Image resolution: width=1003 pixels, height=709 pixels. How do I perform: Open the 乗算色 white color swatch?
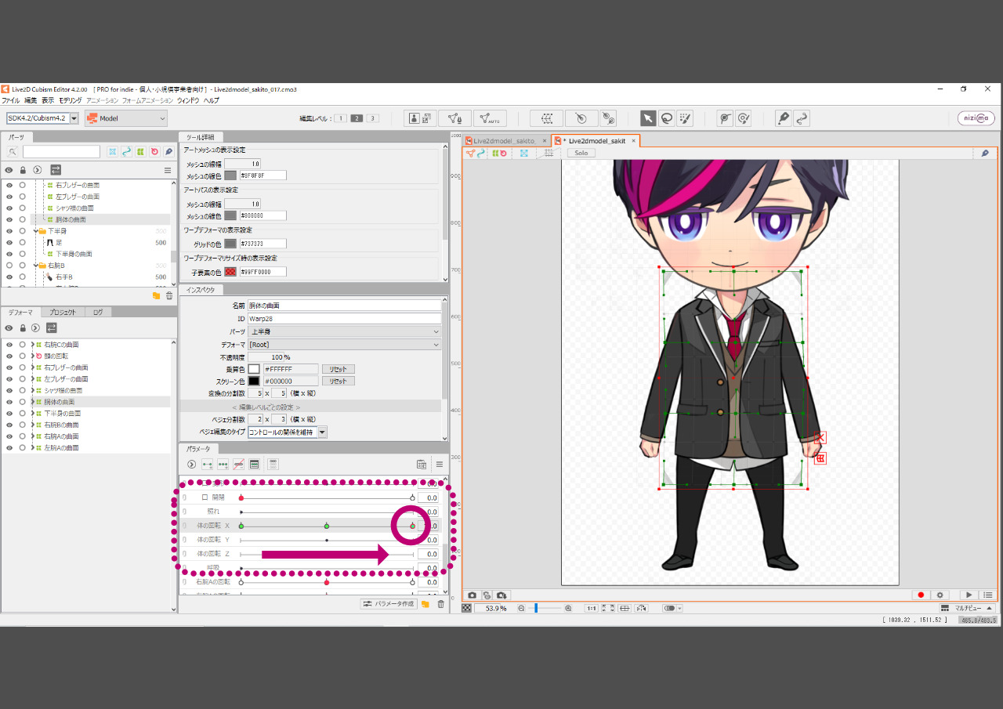(x=254, y=369)
